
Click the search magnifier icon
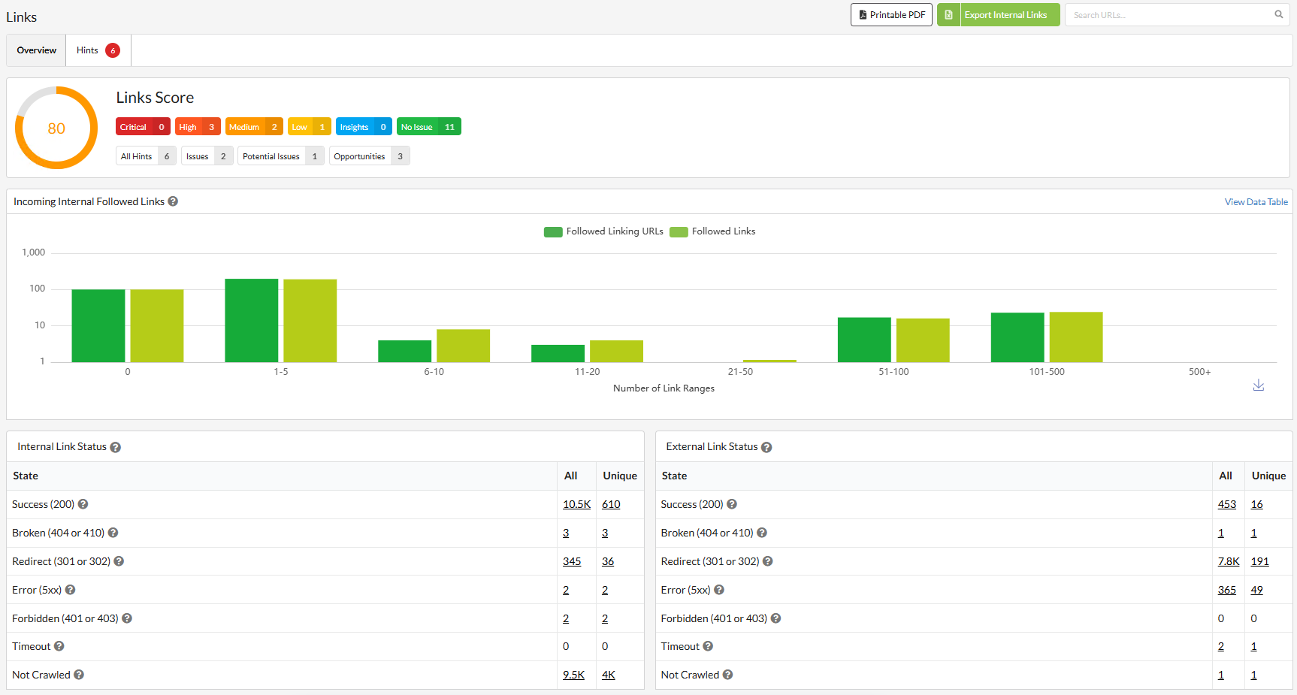[1278, 14]
